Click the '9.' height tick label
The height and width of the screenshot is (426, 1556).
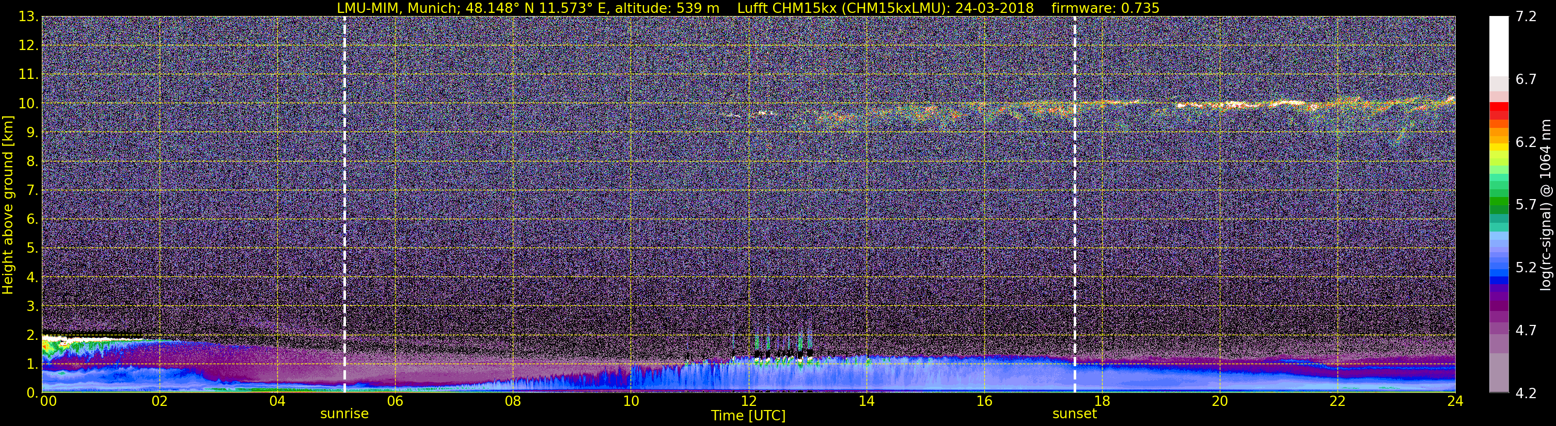click(33, 132)
